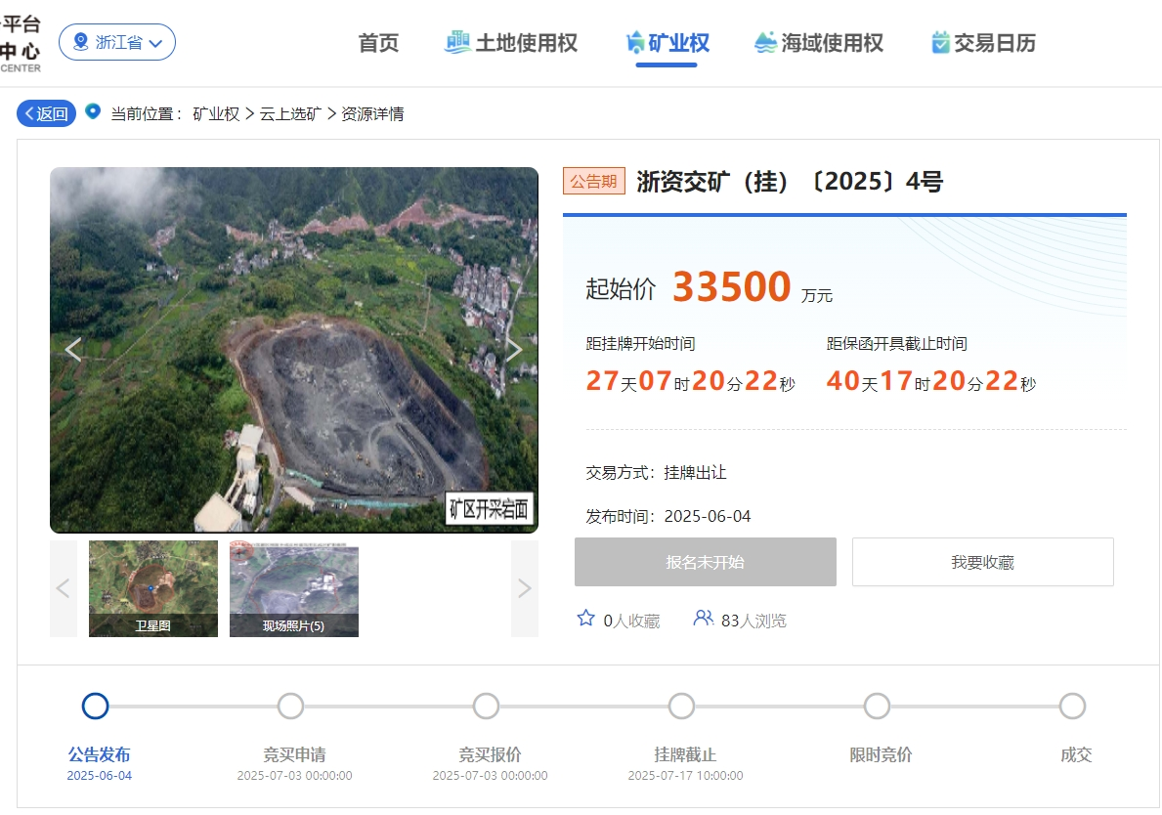Click the 我要收藏 button
The width and height of the screenshot is (1162, 815).
(x=982, y=562)
